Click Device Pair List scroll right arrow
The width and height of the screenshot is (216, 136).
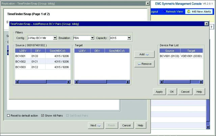click(201, 82)
